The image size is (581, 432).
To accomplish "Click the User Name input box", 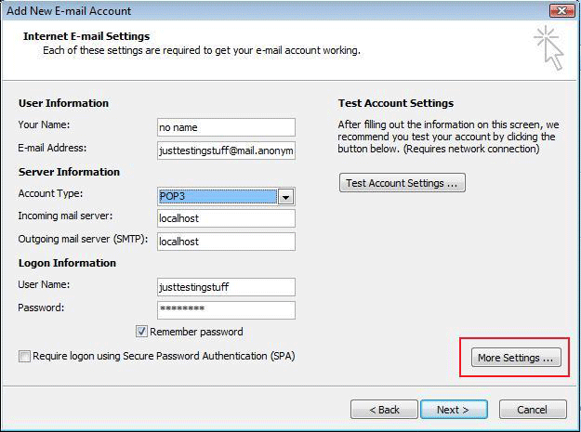I will pos(226,287).
